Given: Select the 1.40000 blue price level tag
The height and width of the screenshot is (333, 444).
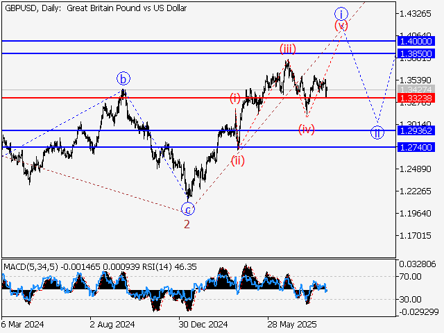Looking at the screenshot, I should coord(416,42).
